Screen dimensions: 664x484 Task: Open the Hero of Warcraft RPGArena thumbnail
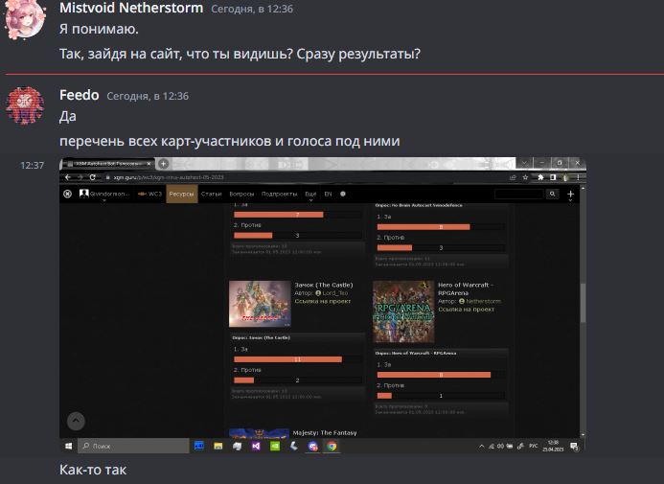point(403,311)
